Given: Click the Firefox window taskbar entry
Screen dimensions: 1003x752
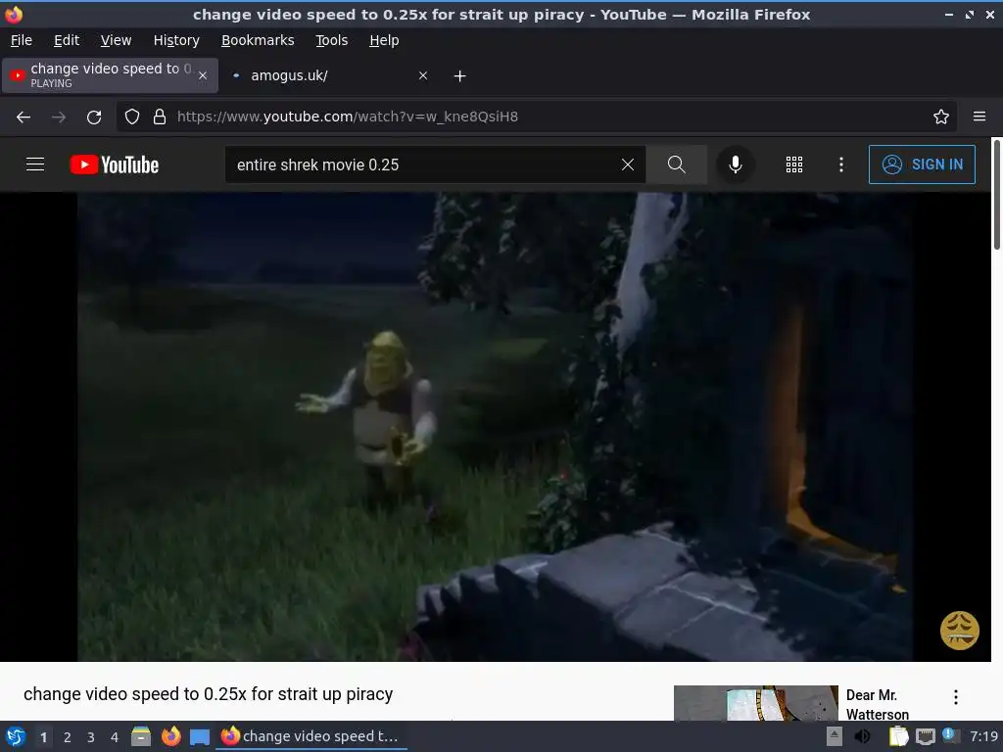Looking at the screenshot, I should (311, 736).
